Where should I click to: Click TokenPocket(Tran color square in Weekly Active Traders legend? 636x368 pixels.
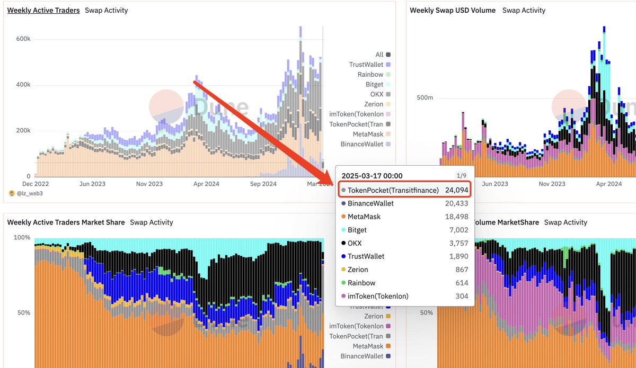[x=388, y=124]
